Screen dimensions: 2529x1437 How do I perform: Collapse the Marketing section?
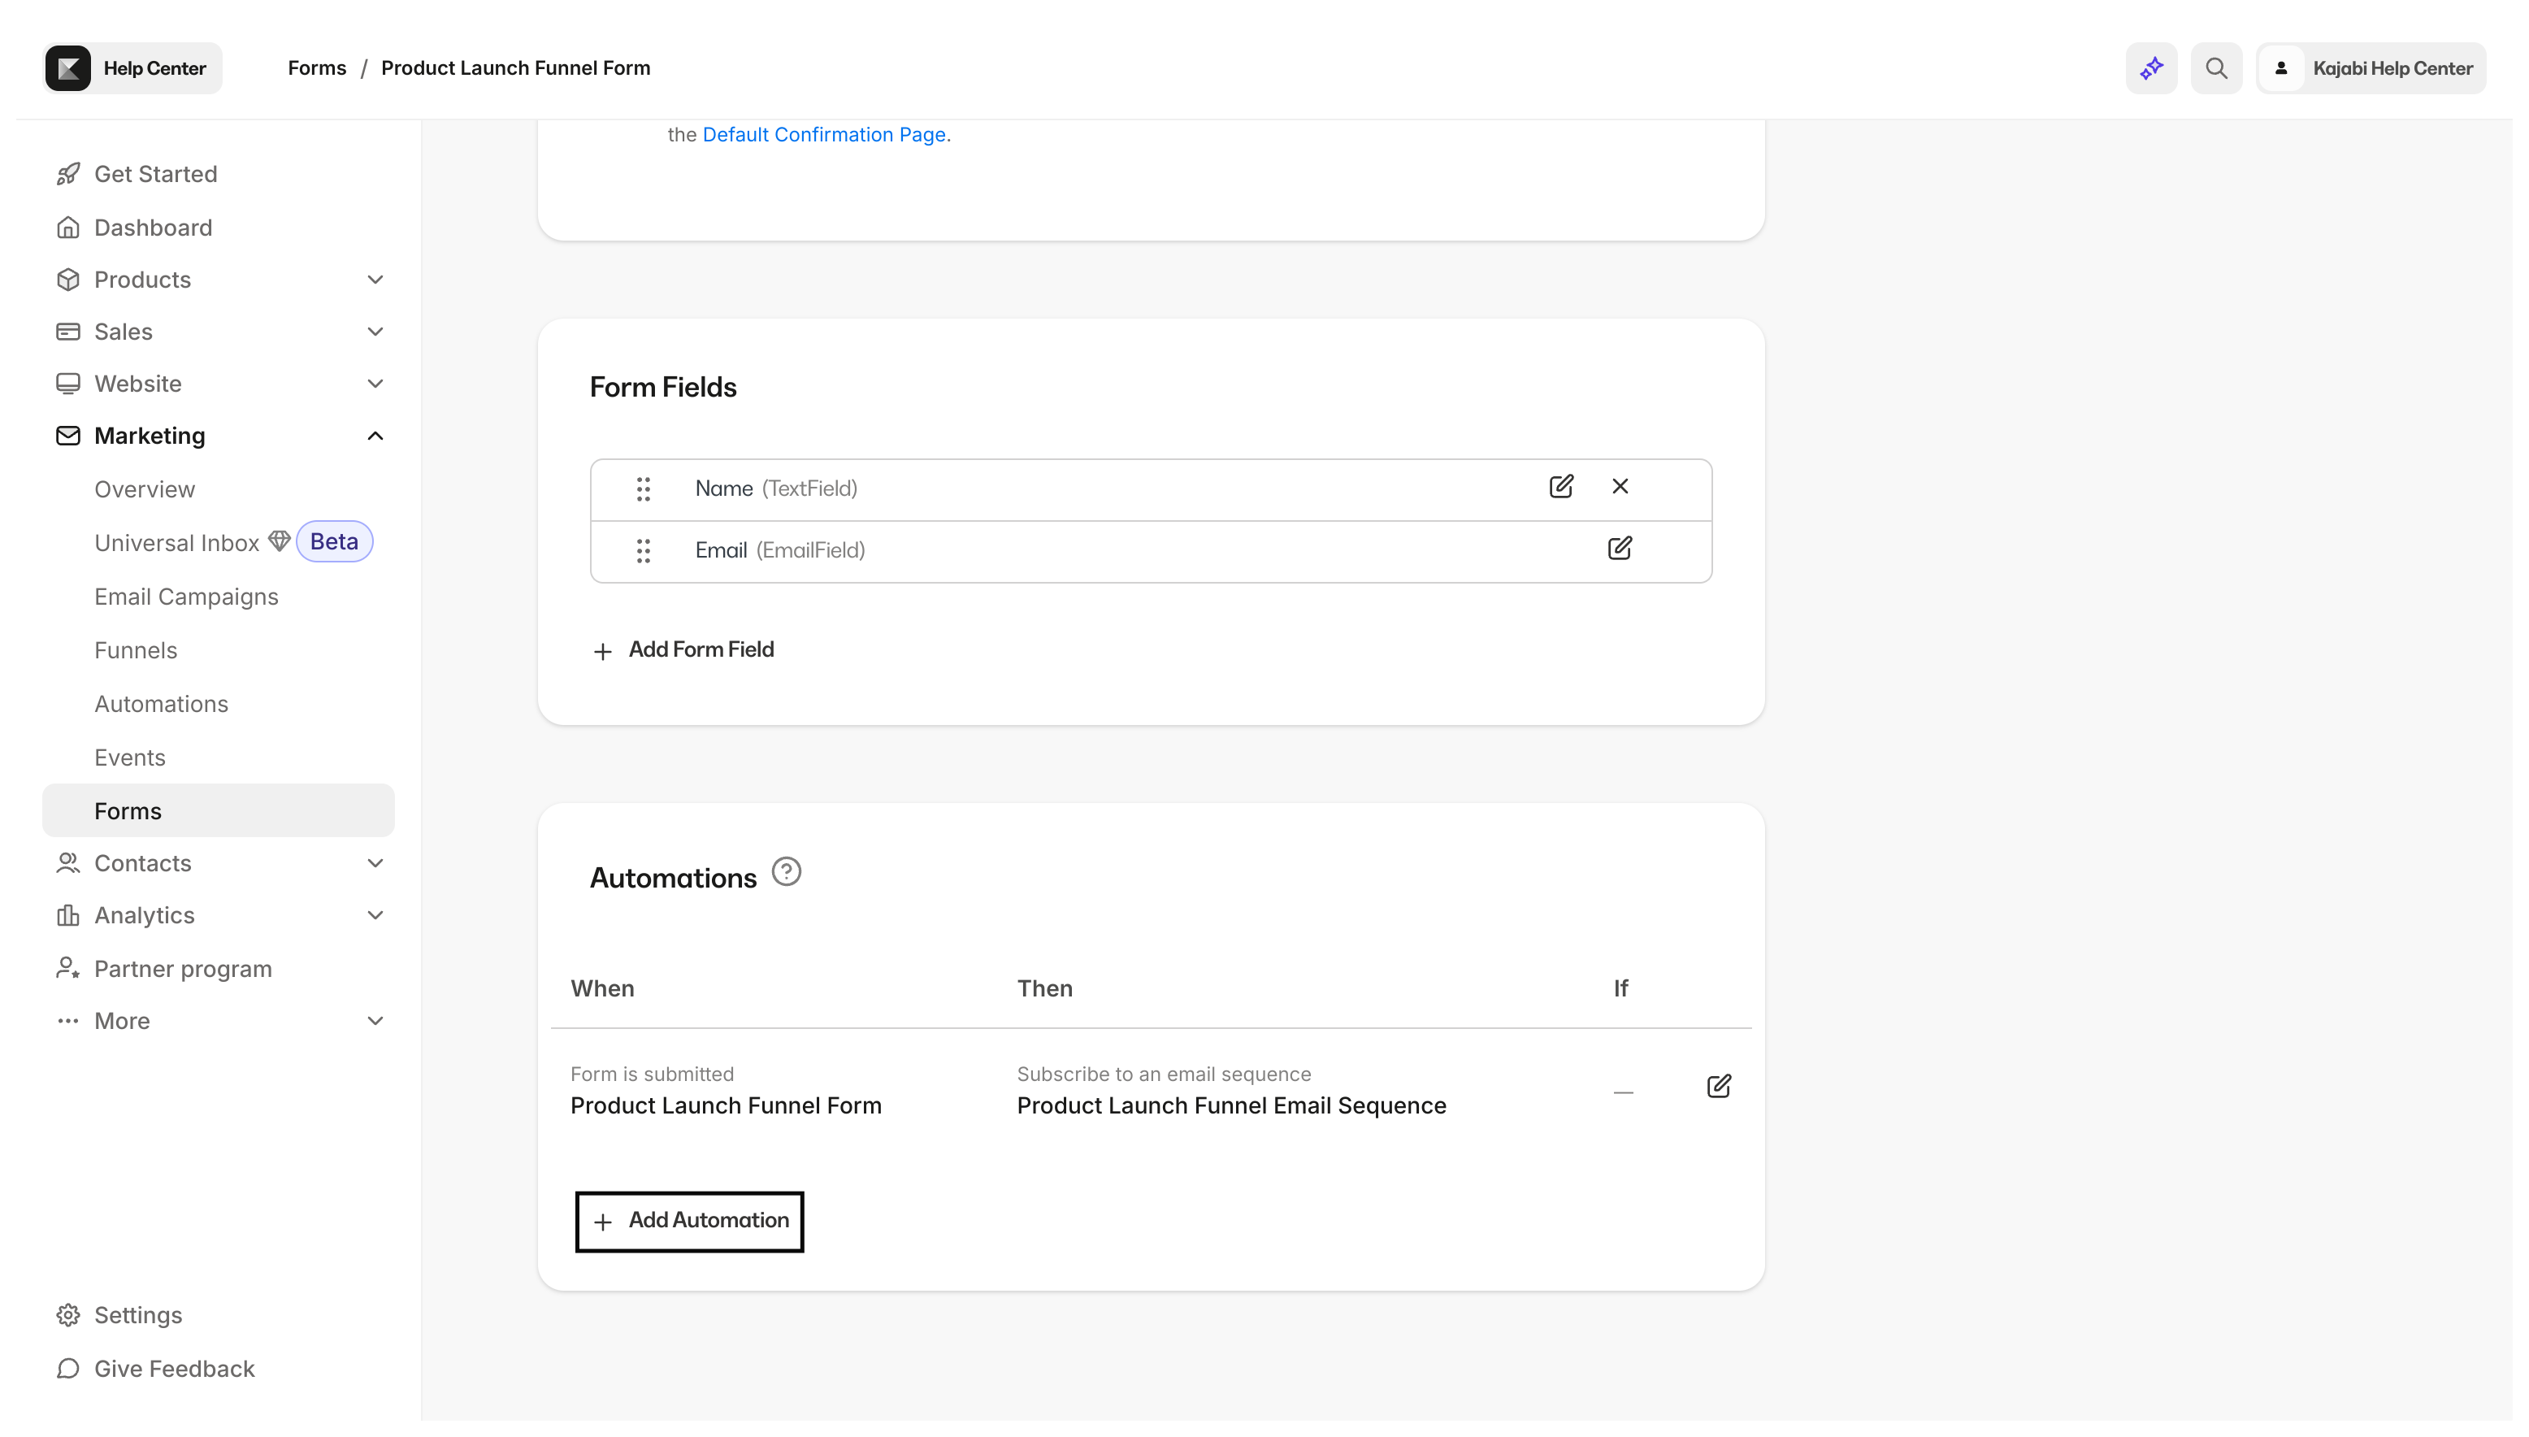375,436
